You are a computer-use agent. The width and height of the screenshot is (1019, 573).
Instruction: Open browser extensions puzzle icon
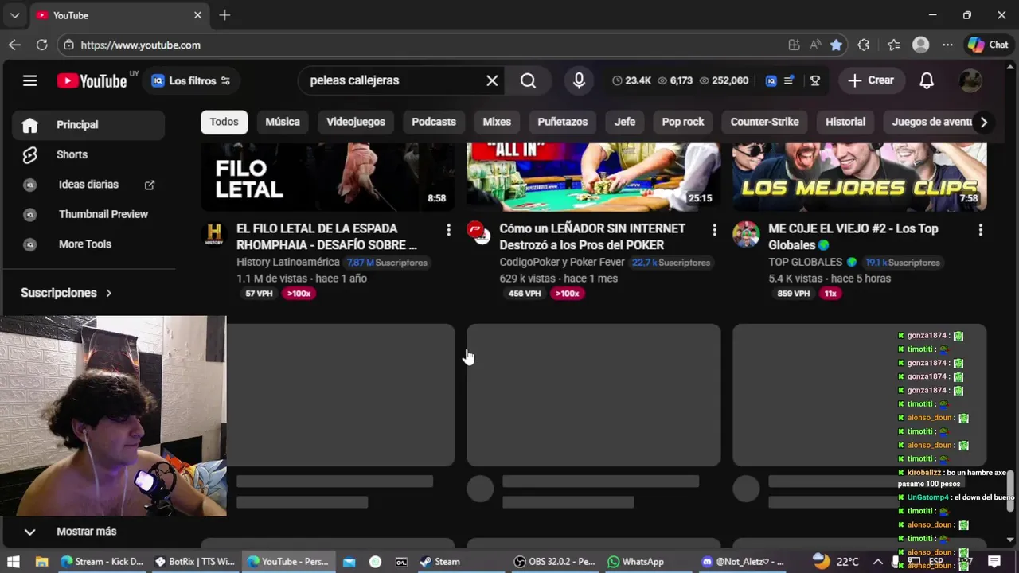(863, 45)
